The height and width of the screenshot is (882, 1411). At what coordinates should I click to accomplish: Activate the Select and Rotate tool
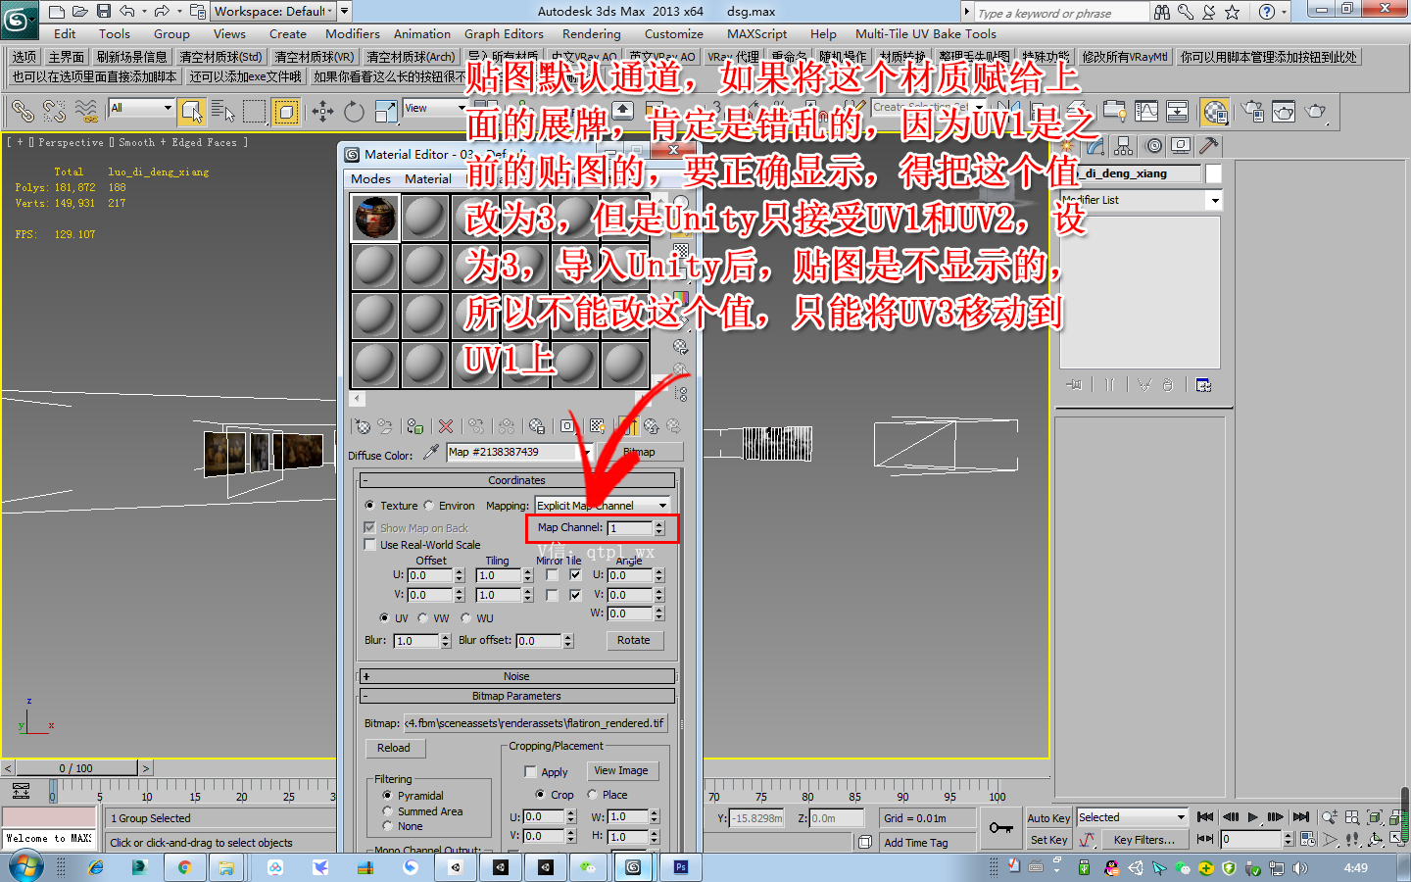[x=354, y=112]
